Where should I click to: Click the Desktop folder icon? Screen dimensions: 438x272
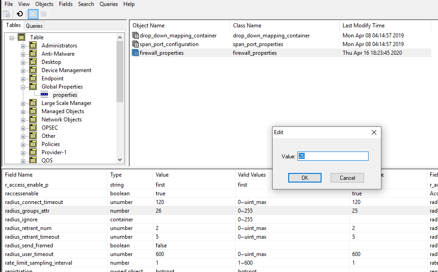[33, 62]
